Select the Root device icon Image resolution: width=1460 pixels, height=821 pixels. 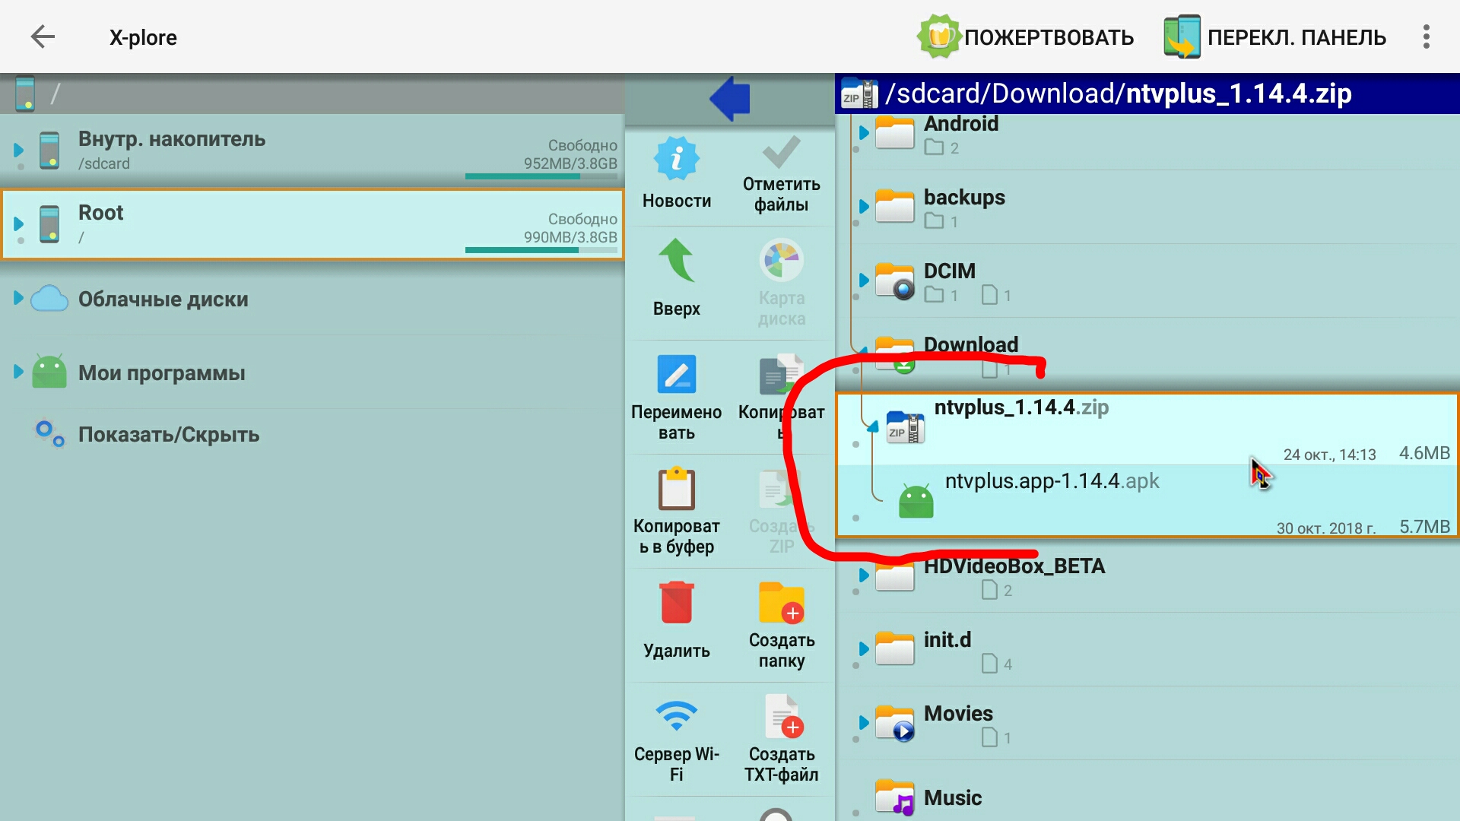(x=49, y=223)
